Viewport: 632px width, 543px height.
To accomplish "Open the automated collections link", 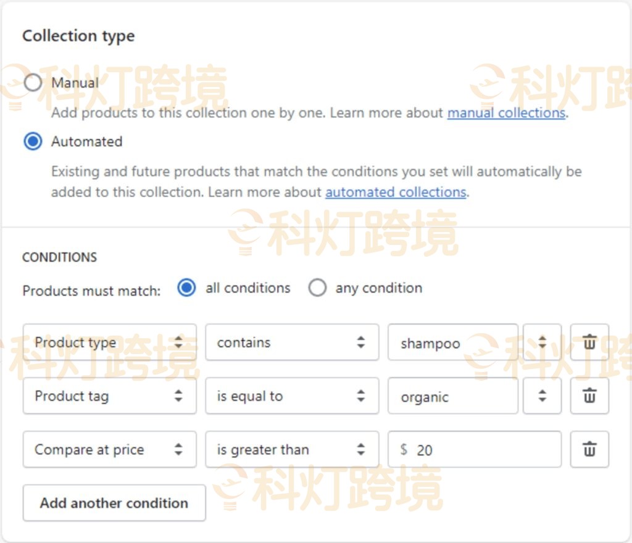I will (x=395, y=192).
